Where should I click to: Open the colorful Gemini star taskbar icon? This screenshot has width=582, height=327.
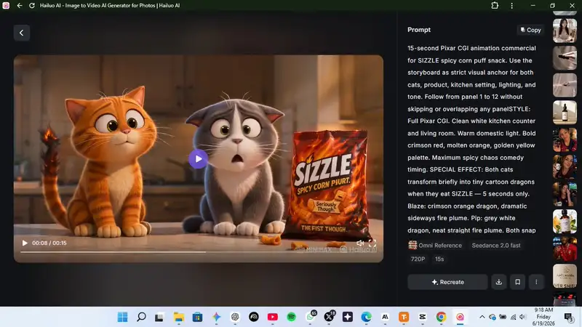pos(216,317)
